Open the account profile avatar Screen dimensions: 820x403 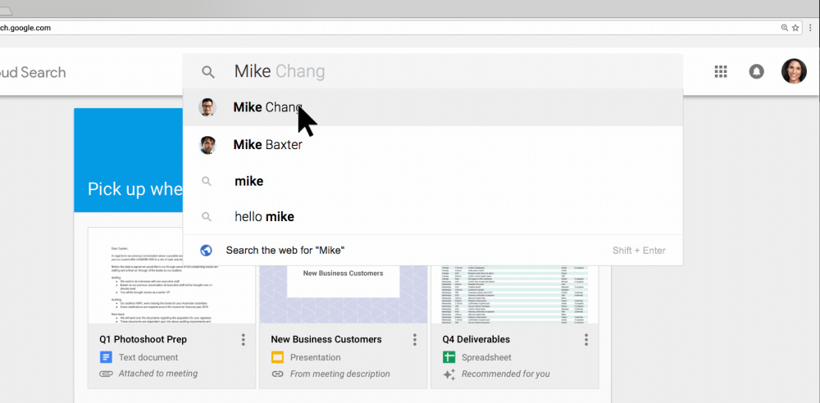(x=794, y=71)
